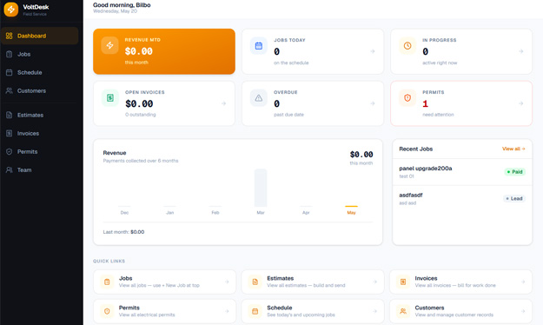Open the asdfasdf recent job
Image resolution: width=543 pixels, height=325 pixels.
462,198
